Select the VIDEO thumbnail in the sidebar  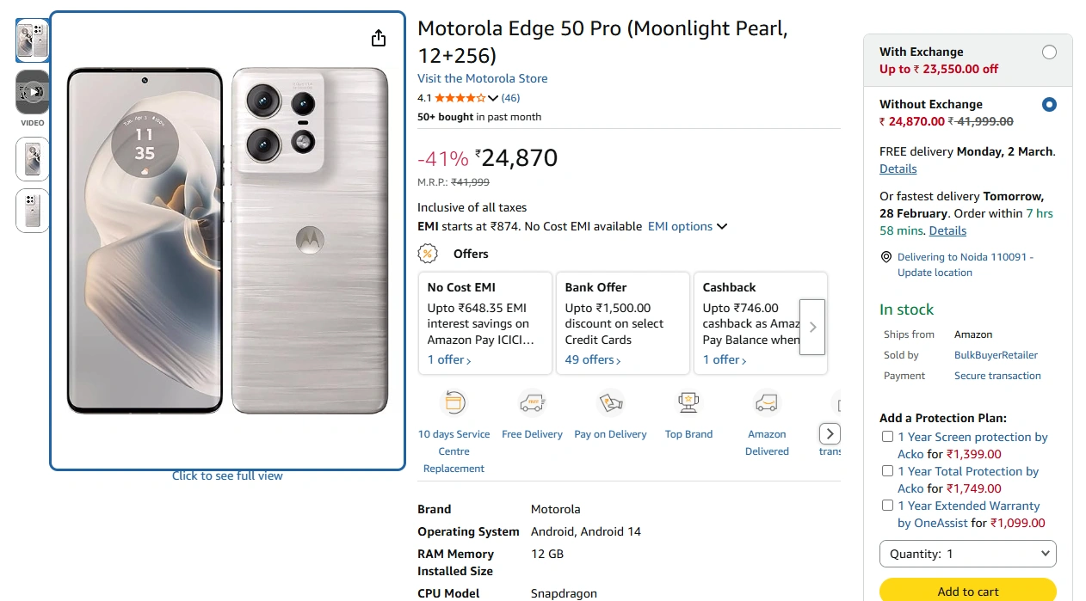32,92
